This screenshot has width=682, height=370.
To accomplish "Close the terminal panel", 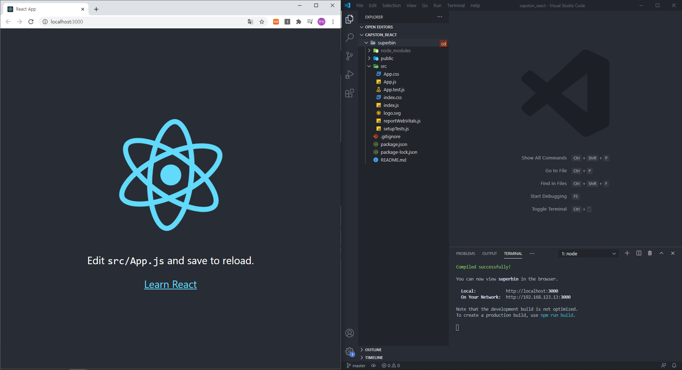I will pos(673,253).
